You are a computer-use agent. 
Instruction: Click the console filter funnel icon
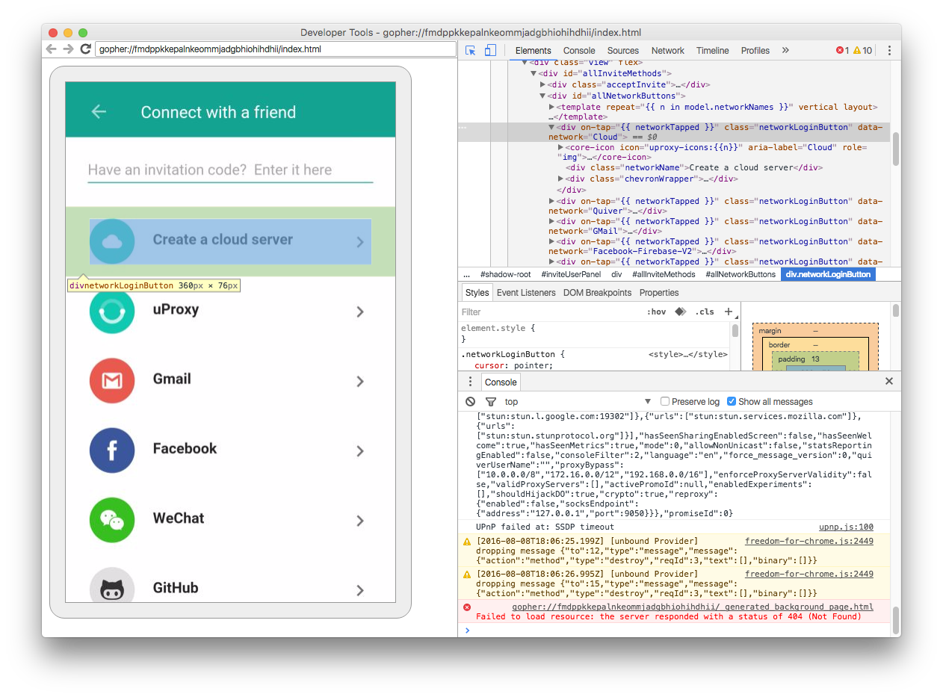pos(491,401)
